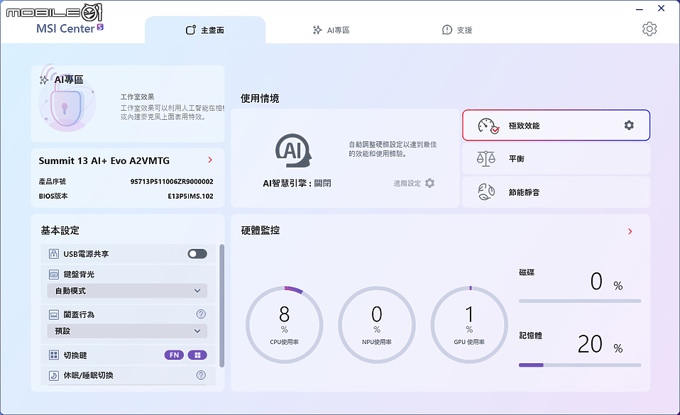This screenshot has height=415, width=680.
Task: Click the 節能靜音 leaf icon
Action: click(x=486, y=192)
